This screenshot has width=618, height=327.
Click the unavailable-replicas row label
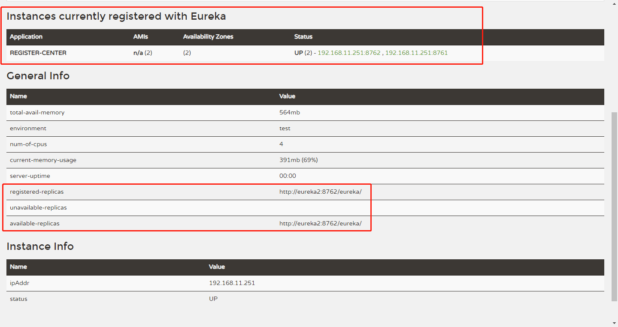tap(38, 208)
